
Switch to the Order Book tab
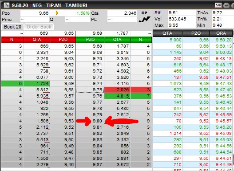click(39, 27)
